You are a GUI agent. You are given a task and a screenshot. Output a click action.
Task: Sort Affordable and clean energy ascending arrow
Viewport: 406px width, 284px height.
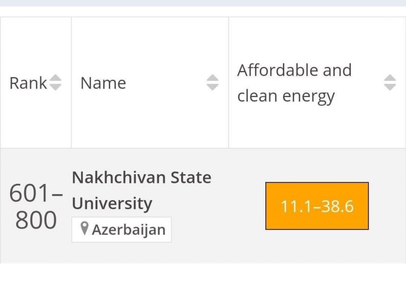point(390,78)
